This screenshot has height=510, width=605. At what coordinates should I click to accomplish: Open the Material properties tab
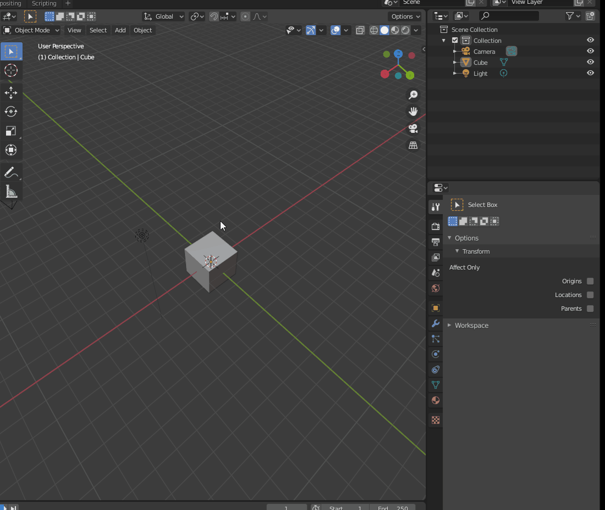436,400
